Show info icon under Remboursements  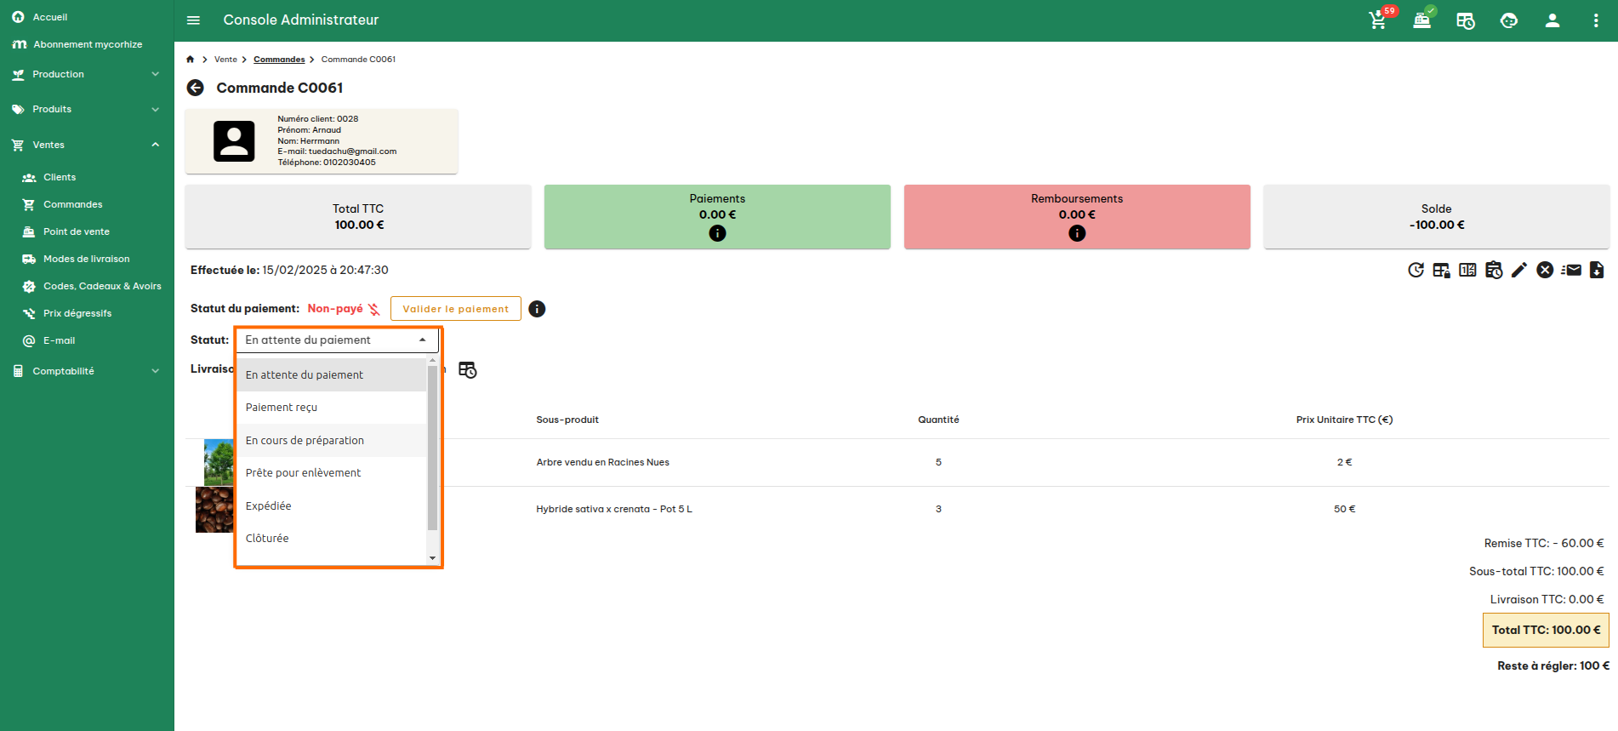(1077, 233)
